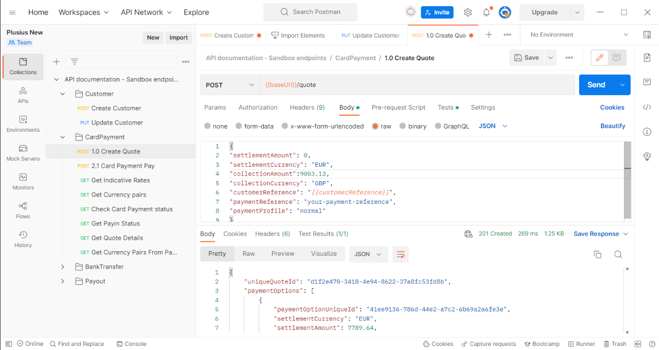Toggle response line wrap icon
The height and width of the screenshot is (350, 659).
[401, 254]
